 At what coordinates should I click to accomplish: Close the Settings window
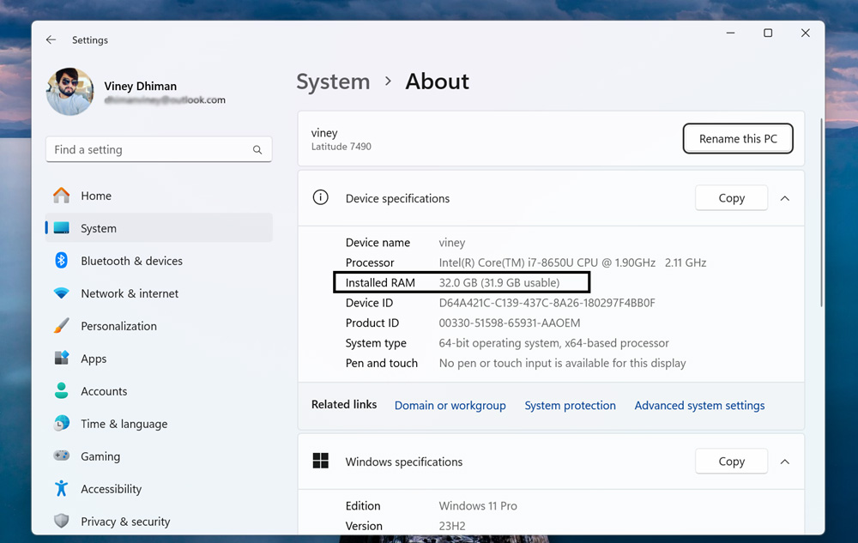(806, 33)
